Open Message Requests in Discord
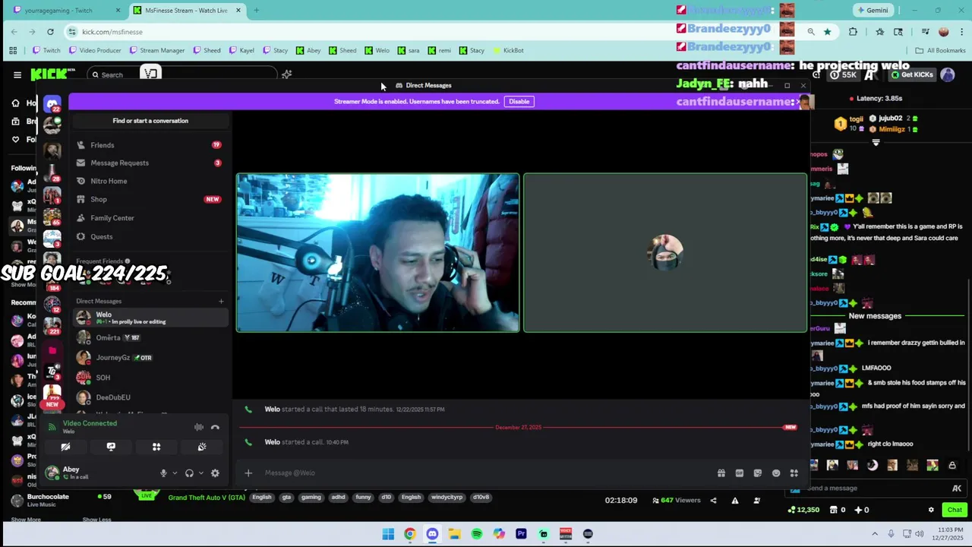972x547 pixels. 150,163
